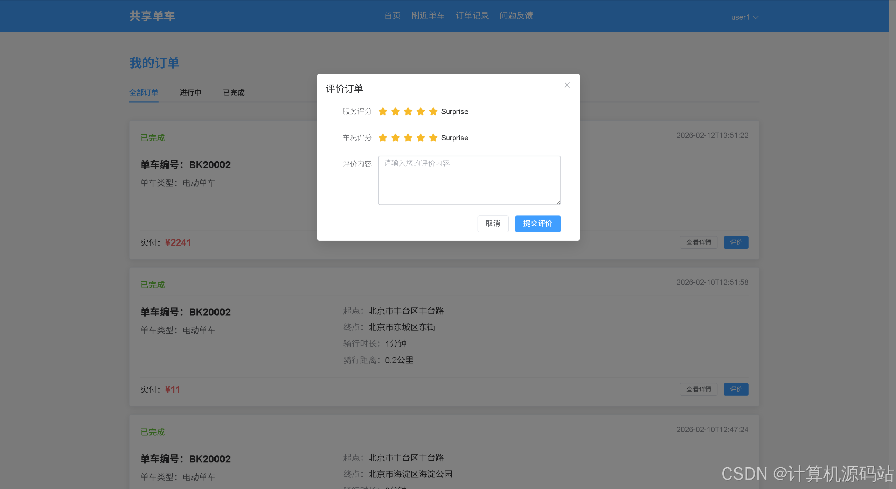
Task: Click fifth star in bike condition rating
Action: [433, 138]
